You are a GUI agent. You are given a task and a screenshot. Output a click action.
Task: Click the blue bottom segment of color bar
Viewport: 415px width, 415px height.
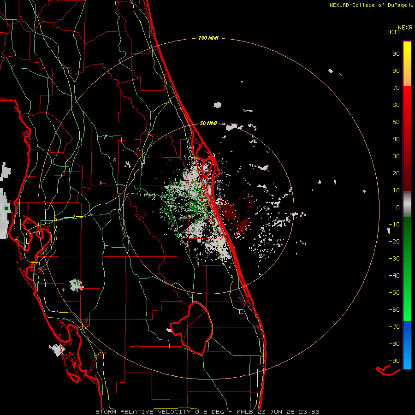click(407, 345)
